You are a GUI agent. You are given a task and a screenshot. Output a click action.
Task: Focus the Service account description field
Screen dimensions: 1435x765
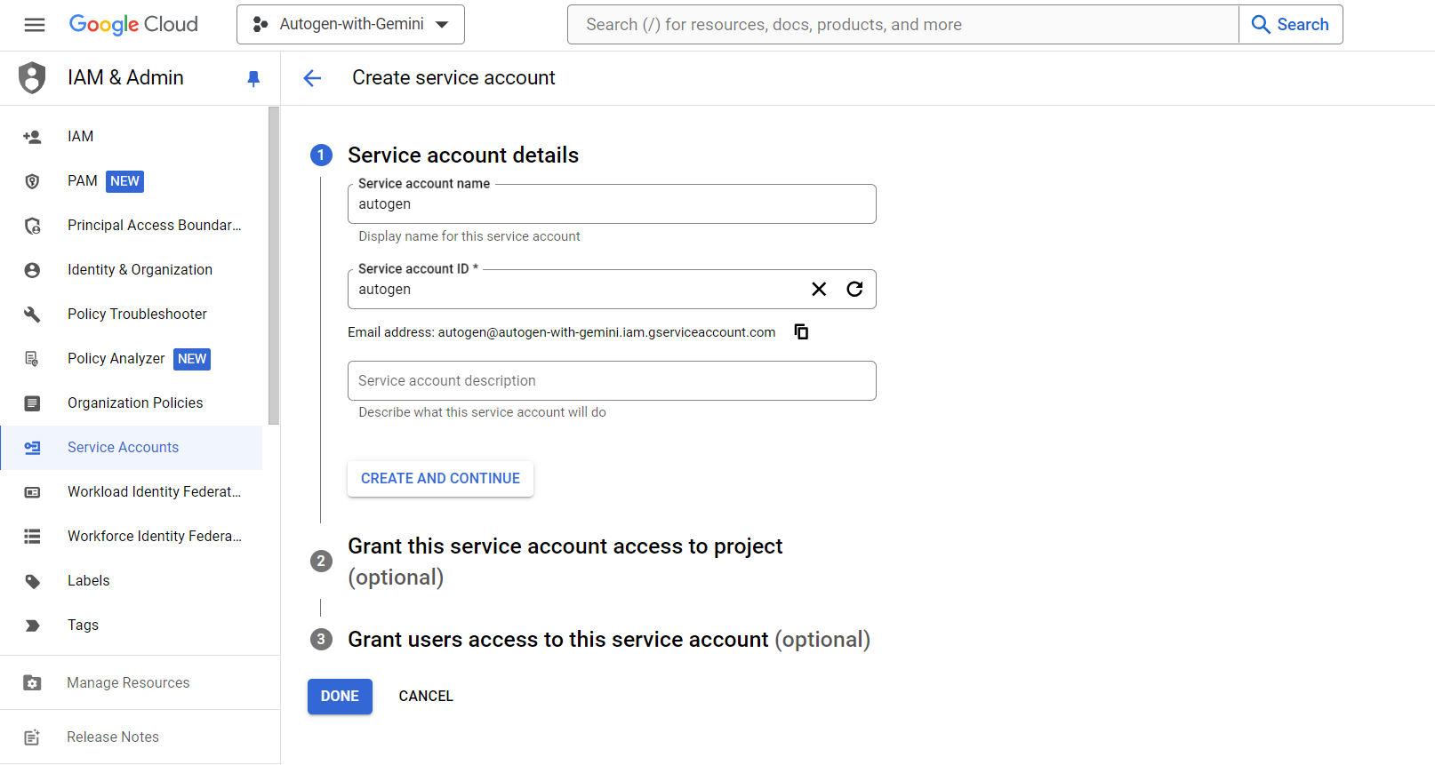pyautogui.click(x=612, y=380)
